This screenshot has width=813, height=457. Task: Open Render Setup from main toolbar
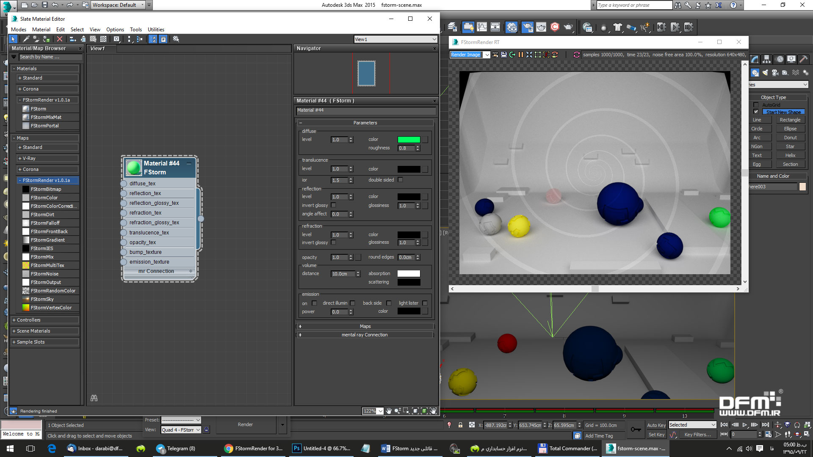[527, 27]
